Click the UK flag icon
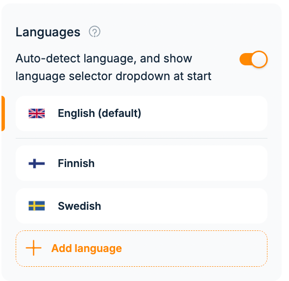289x281 pixels. pos(37,113)
